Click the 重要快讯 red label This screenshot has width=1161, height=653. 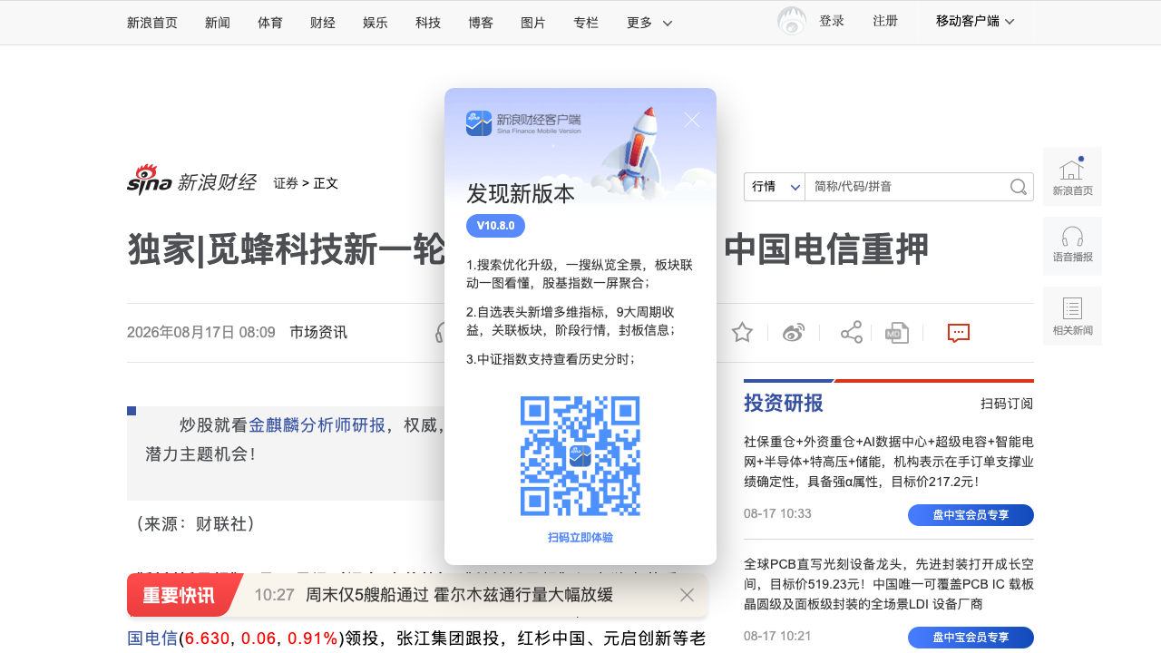(x=180, y=595)
